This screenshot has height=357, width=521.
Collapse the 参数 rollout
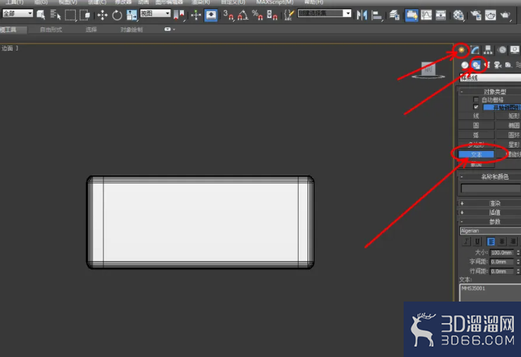(x=490, y=221)
